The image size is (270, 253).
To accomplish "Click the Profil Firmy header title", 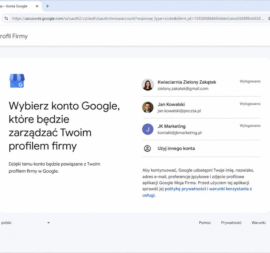I will coord(14,36).
